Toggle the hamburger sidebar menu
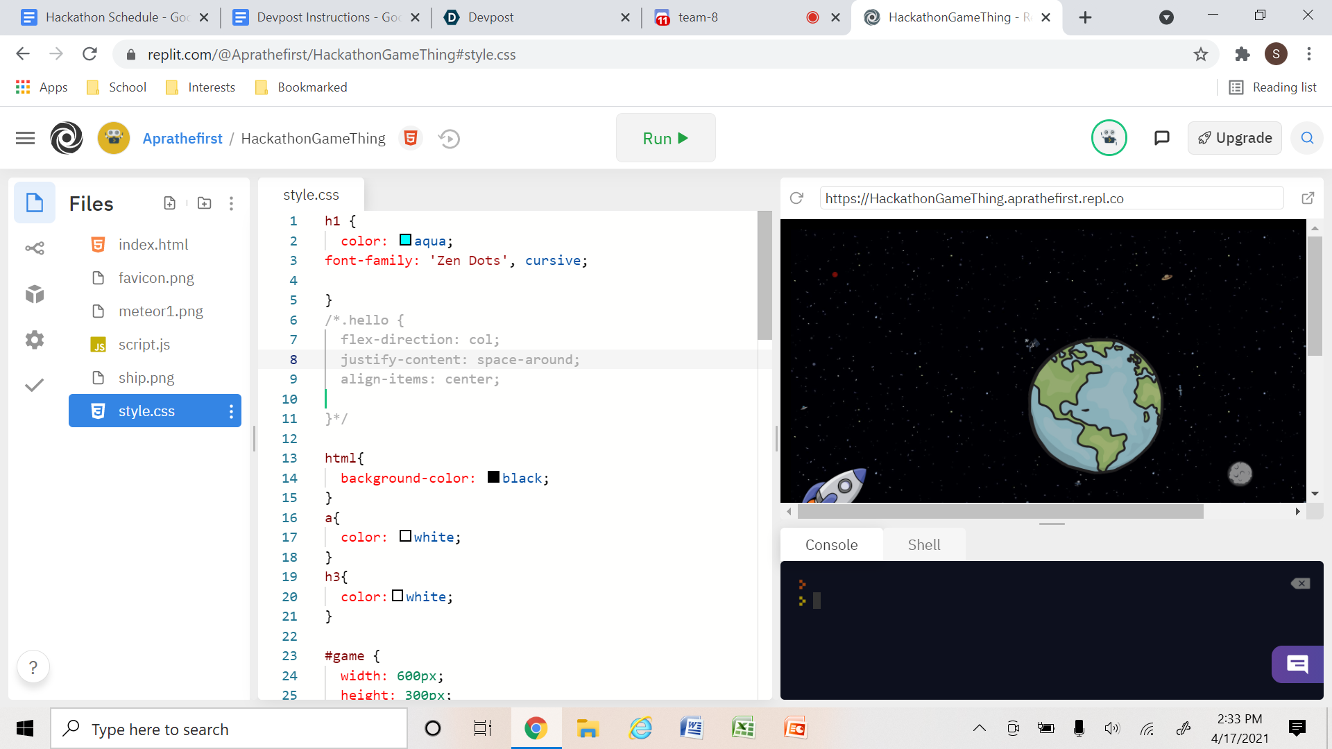1332x749 pixels. (25, 138)
